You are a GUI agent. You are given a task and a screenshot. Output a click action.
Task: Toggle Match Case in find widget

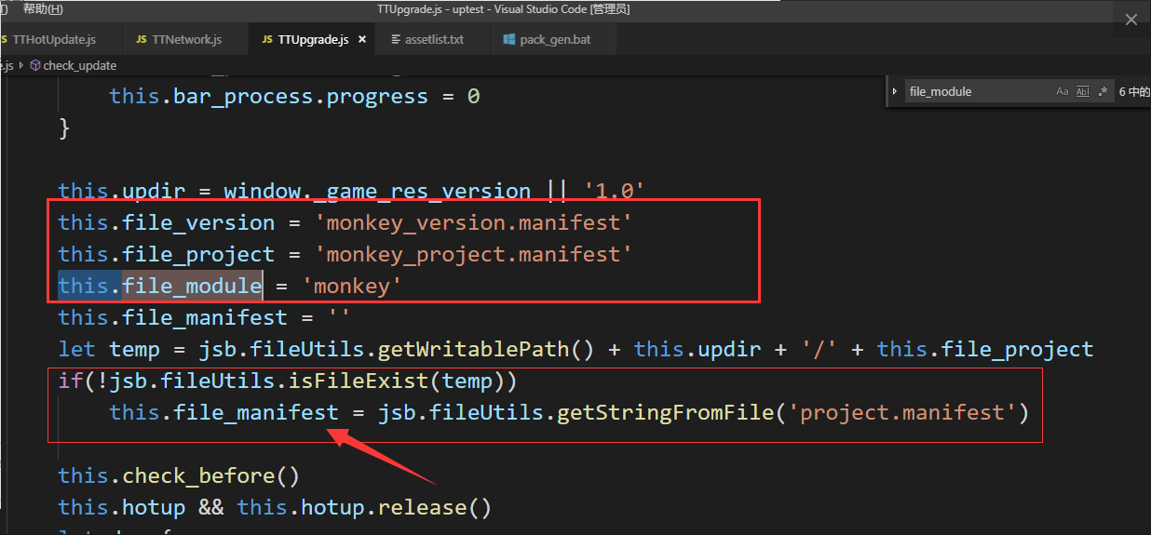(1063, 91)
